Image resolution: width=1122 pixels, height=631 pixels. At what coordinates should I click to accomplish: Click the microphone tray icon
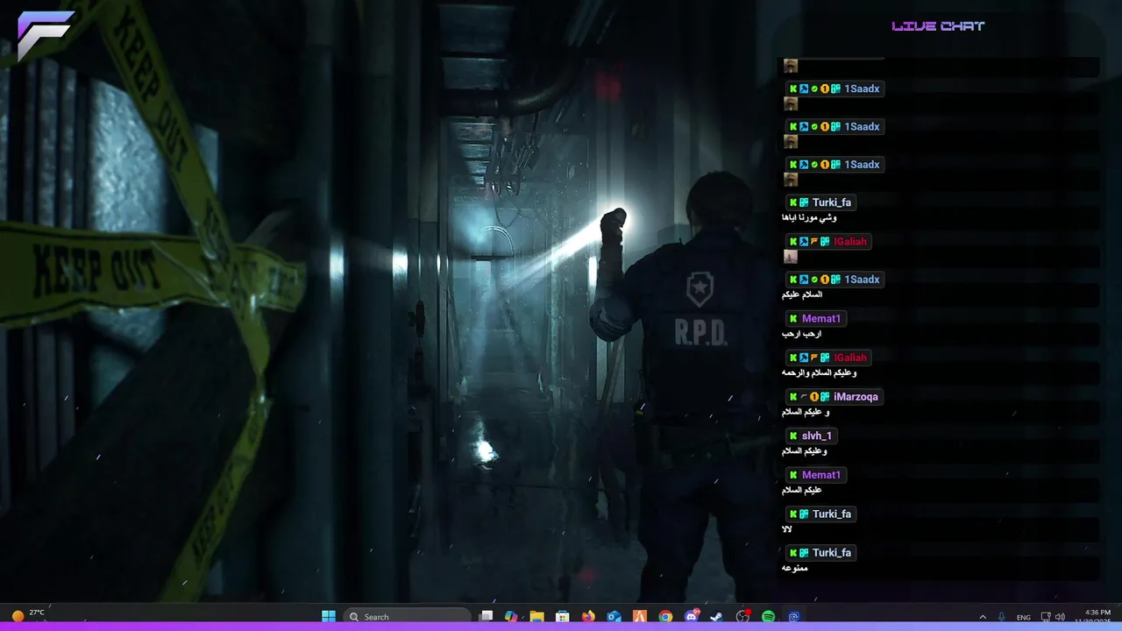pyautogui.click(x=1002, y=617)
